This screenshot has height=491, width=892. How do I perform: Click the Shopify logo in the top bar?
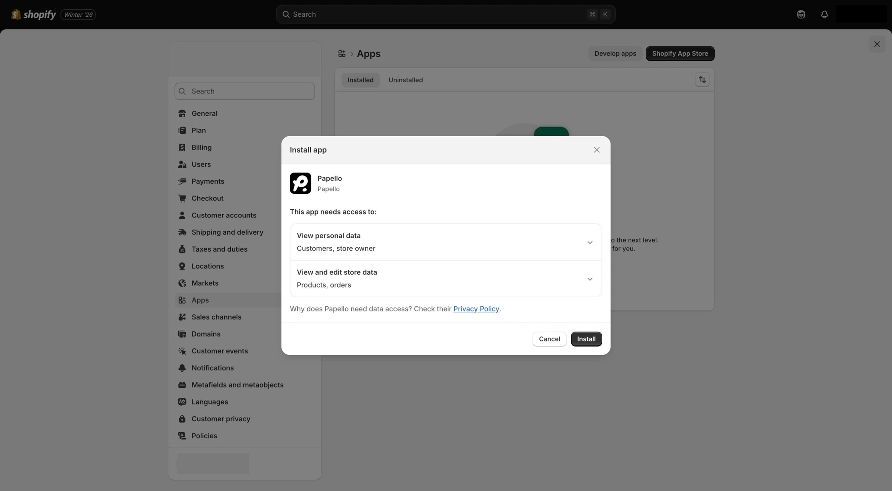pyautogui.click(x=15, y=14)
